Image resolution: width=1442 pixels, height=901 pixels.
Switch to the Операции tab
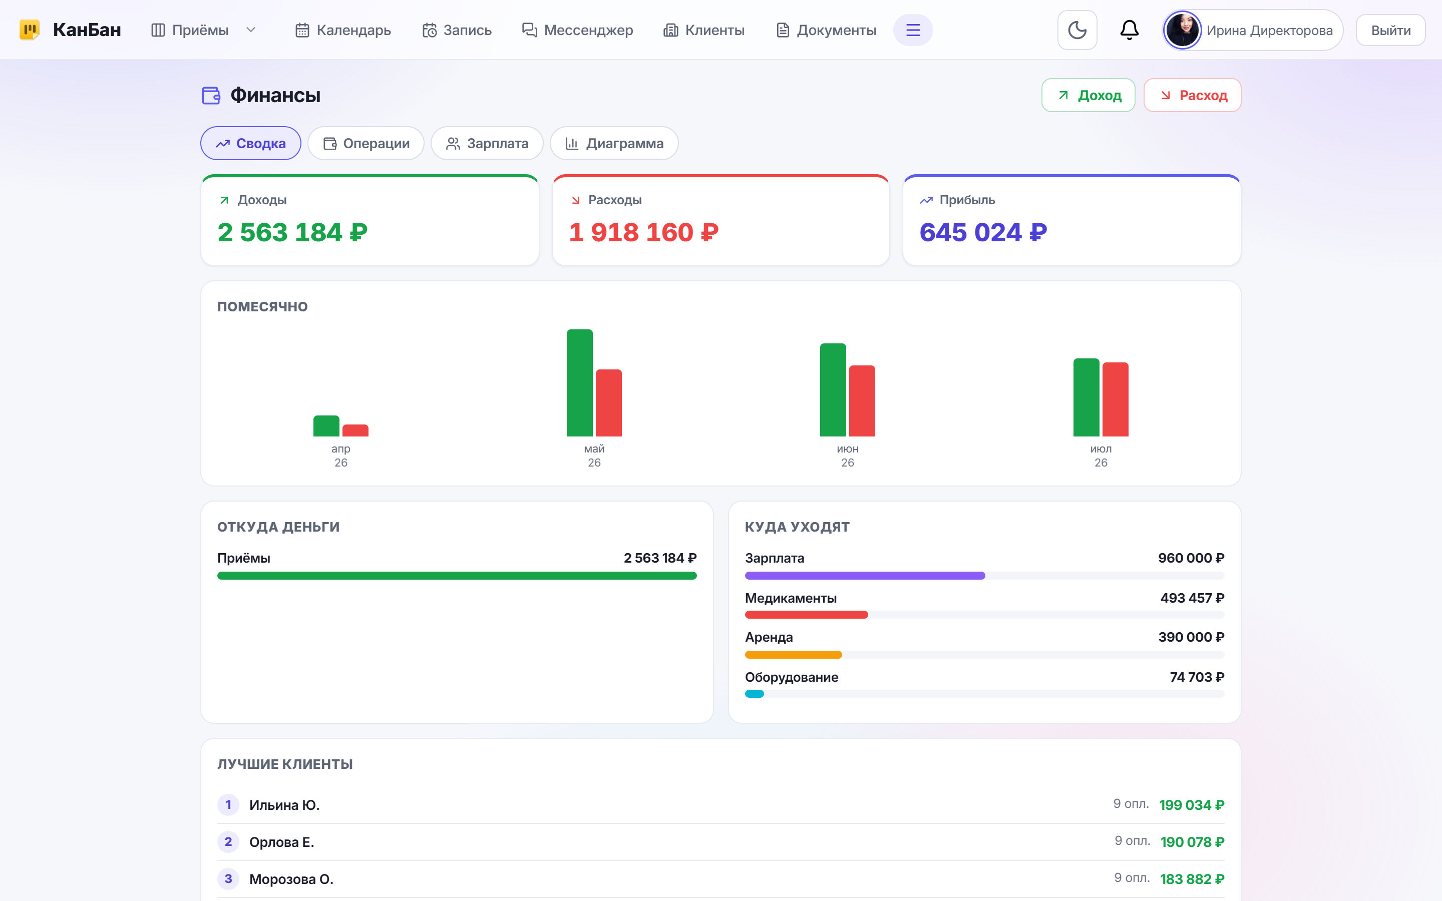click(x=366, y=143)
